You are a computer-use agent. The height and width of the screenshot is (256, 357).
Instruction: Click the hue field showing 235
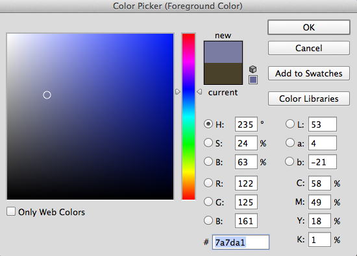coord(246,124)
